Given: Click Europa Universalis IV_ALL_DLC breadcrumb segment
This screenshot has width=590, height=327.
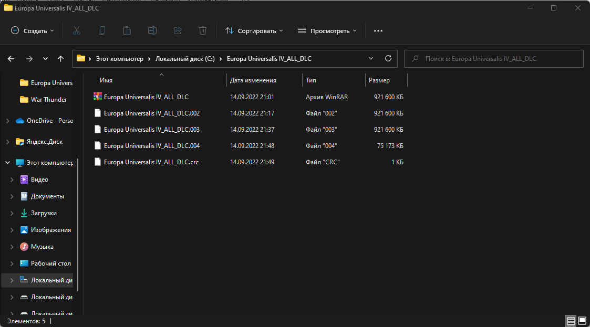Looking at the screenshot, I should pyautogui.click(x=269, y=59).
